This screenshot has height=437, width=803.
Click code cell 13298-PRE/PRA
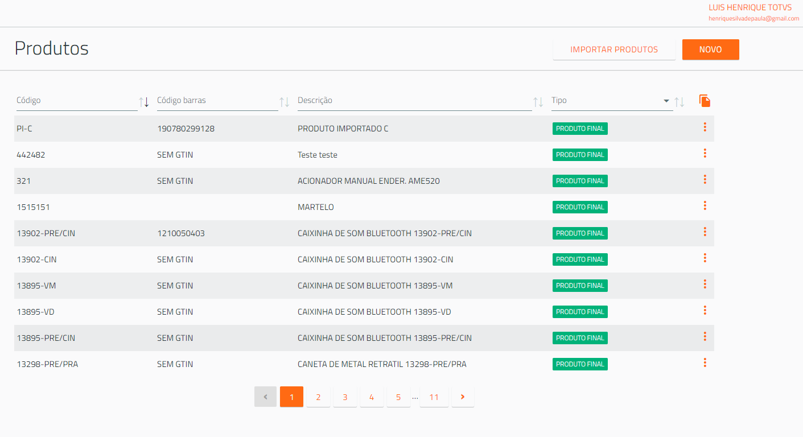click(x=47, y=364)
